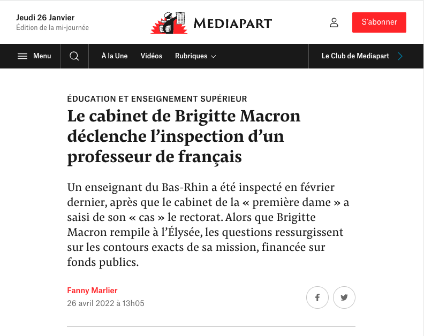Select the Rubriques menu label
Screen dimensions: 424x336
[x=191, y=56]
